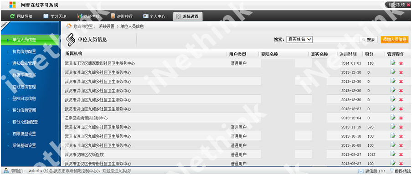Click the 118 points value

371,63
